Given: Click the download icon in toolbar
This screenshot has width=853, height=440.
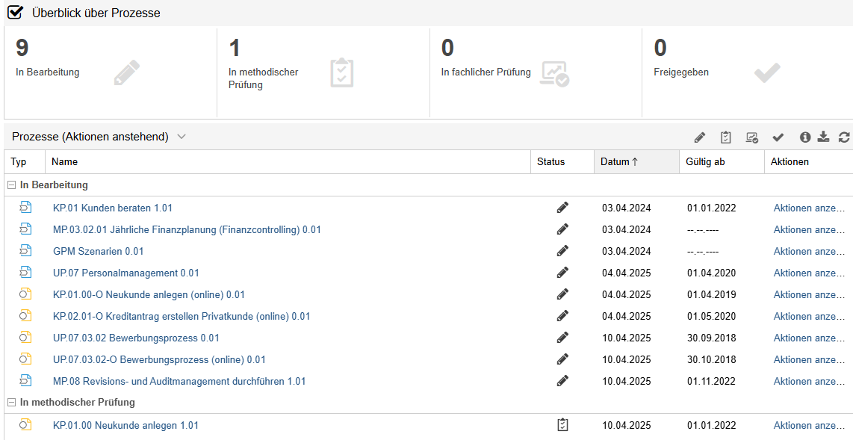Looking at the screenshot, I should point(823,137).
